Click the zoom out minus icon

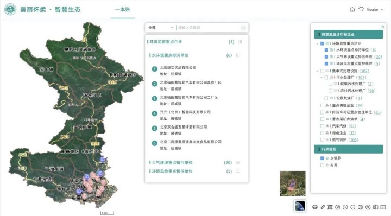(x=352, y=207)
